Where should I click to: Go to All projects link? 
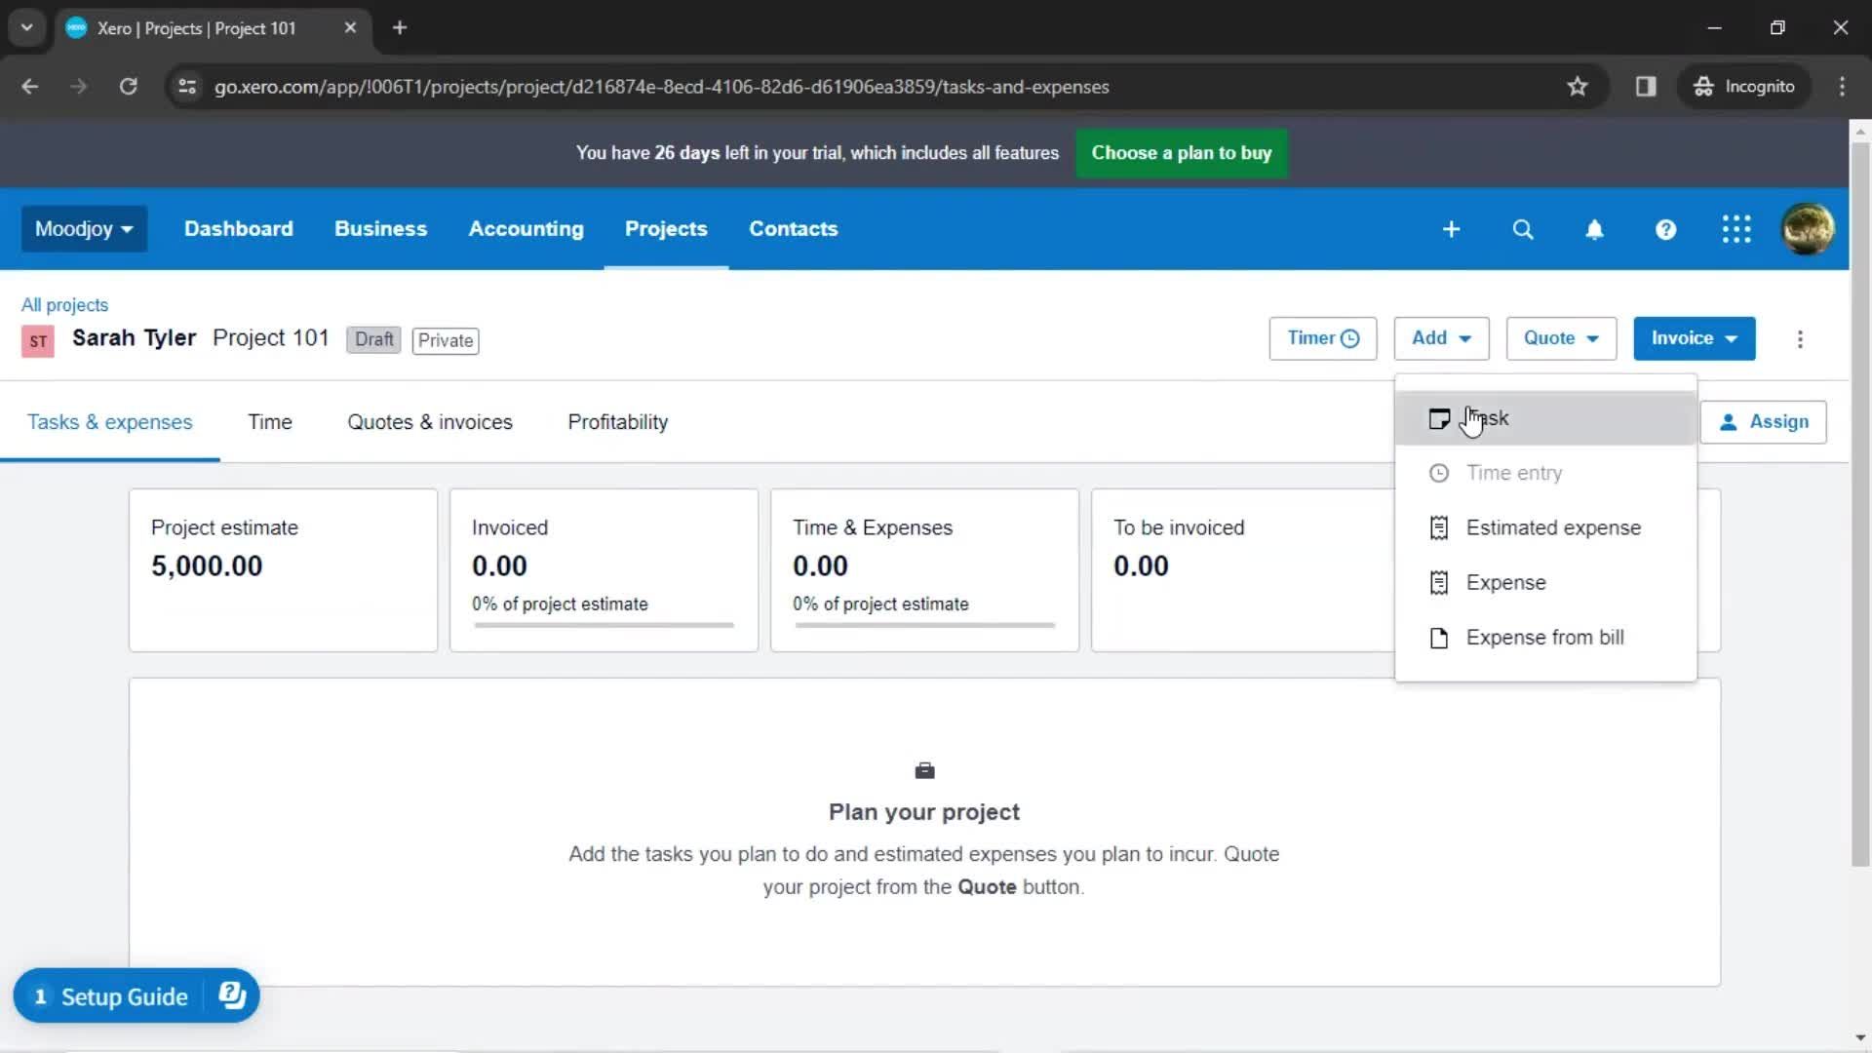point(65,305)
